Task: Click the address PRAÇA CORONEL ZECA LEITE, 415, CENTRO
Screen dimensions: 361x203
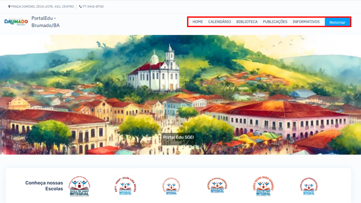Action: point(42,6)
